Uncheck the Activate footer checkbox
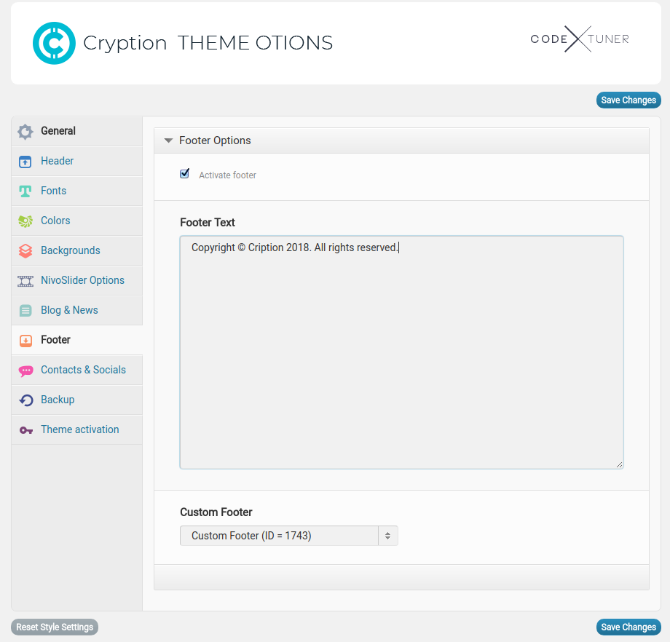The width and height of the screenshot is (670, 642). click(x=185, y=174)
